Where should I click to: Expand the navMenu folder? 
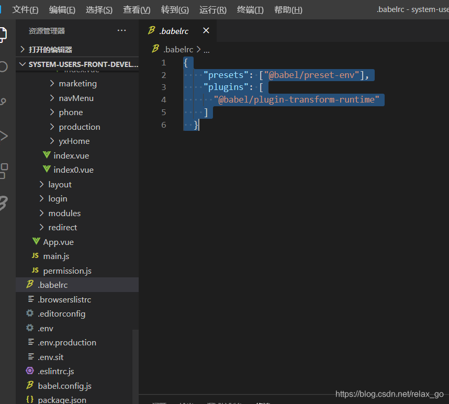[52, 98]
